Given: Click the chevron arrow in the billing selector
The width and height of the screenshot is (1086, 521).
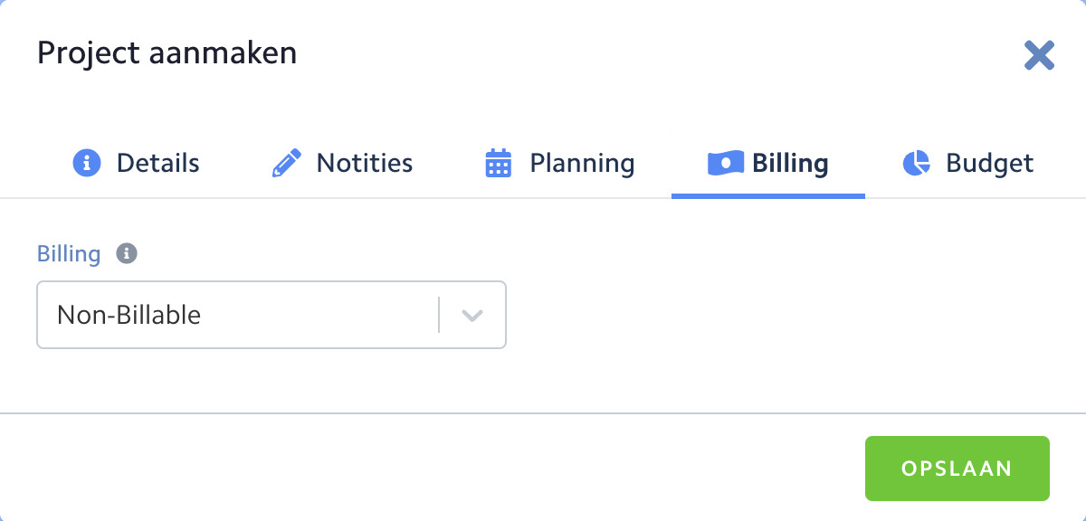Looking at the screenshot, I should tap(471, 315).
